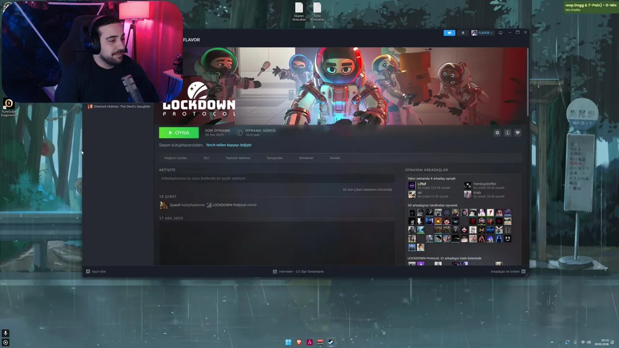
Task: Click the overlay microphone icon at bottom-left
Action: tap(5, 333)
